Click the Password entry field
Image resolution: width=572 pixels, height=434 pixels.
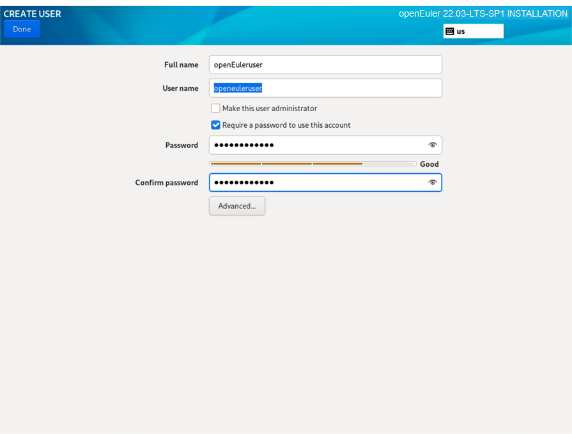pos(316,145)
